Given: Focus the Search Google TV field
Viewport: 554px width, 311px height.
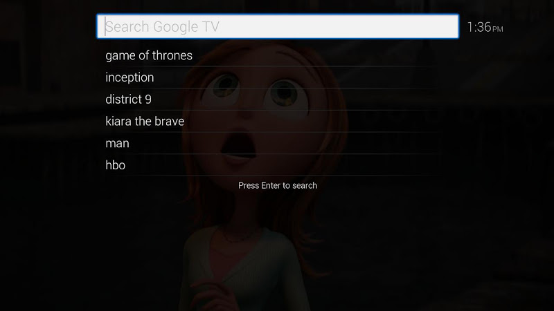Looking at the screenshot, I should click(x=278, y=26).
